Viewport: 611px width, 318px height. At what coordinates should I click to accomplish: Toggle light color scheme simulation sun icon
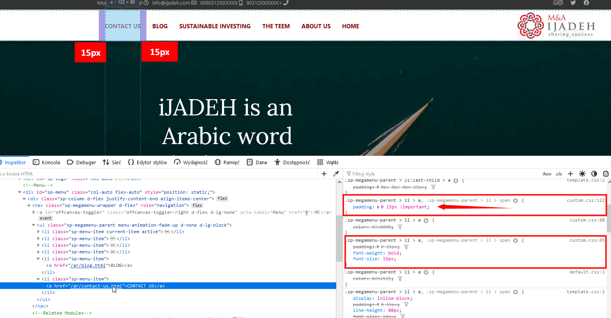click(x=582, y=174)
